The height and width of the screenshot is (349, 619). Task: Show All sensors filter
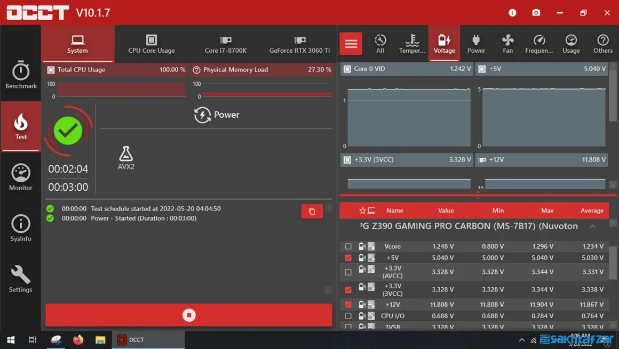(x=380, y=44)
